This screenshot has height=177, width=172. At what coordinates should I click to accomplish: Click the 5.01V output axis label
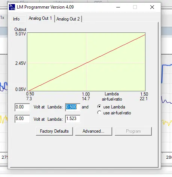21,34
